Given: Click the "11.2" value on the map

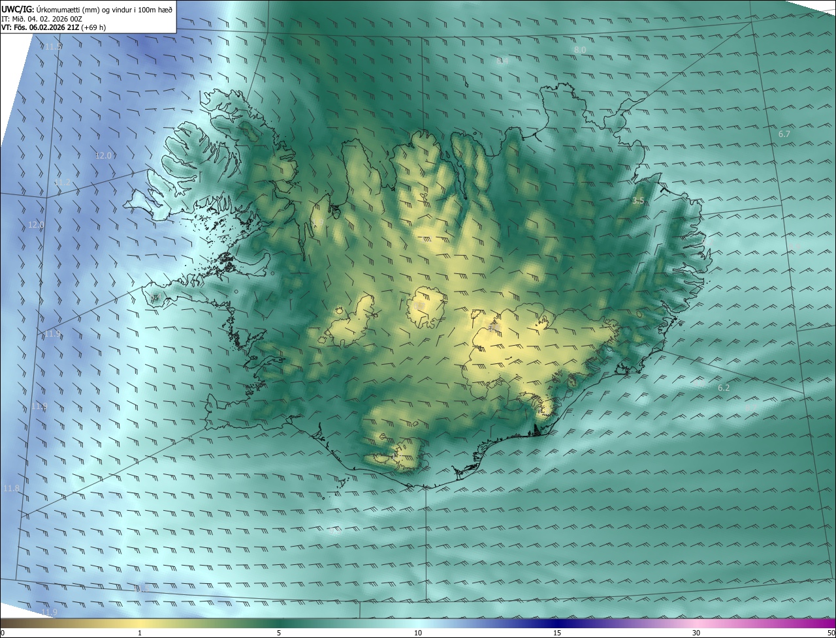Looking at the screenshot, I should pyautogui.click(x=62, y=182).
